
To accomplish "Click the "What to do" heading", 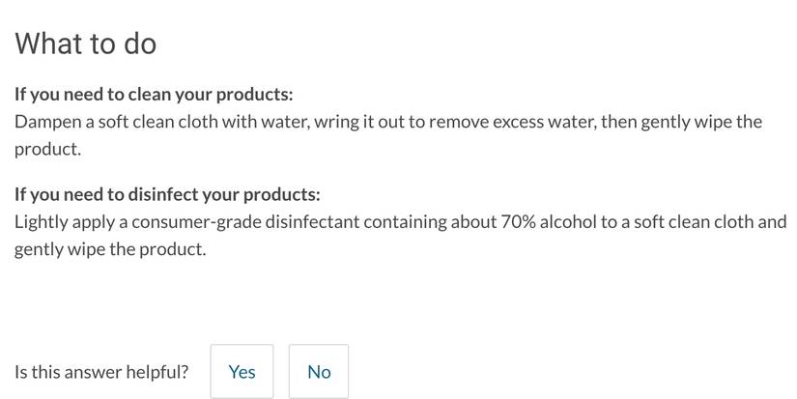I will [x=85, y=43].
